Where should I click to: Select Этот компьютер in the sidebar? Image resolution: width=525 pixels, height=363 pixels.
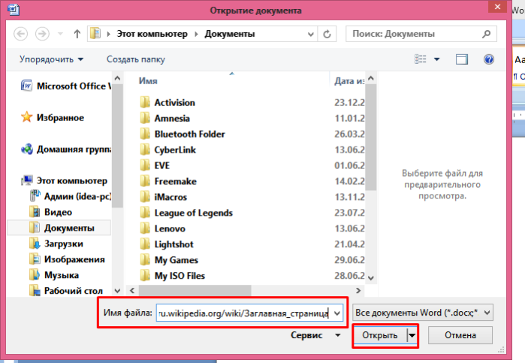coord(64,180)
